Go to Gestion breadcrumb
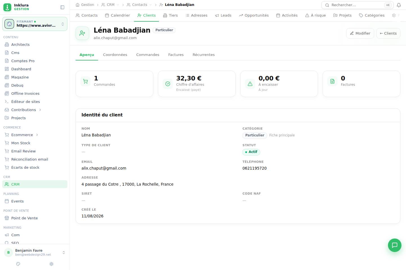The width and height of the screenshot is (406, 270). coord(85,5)
